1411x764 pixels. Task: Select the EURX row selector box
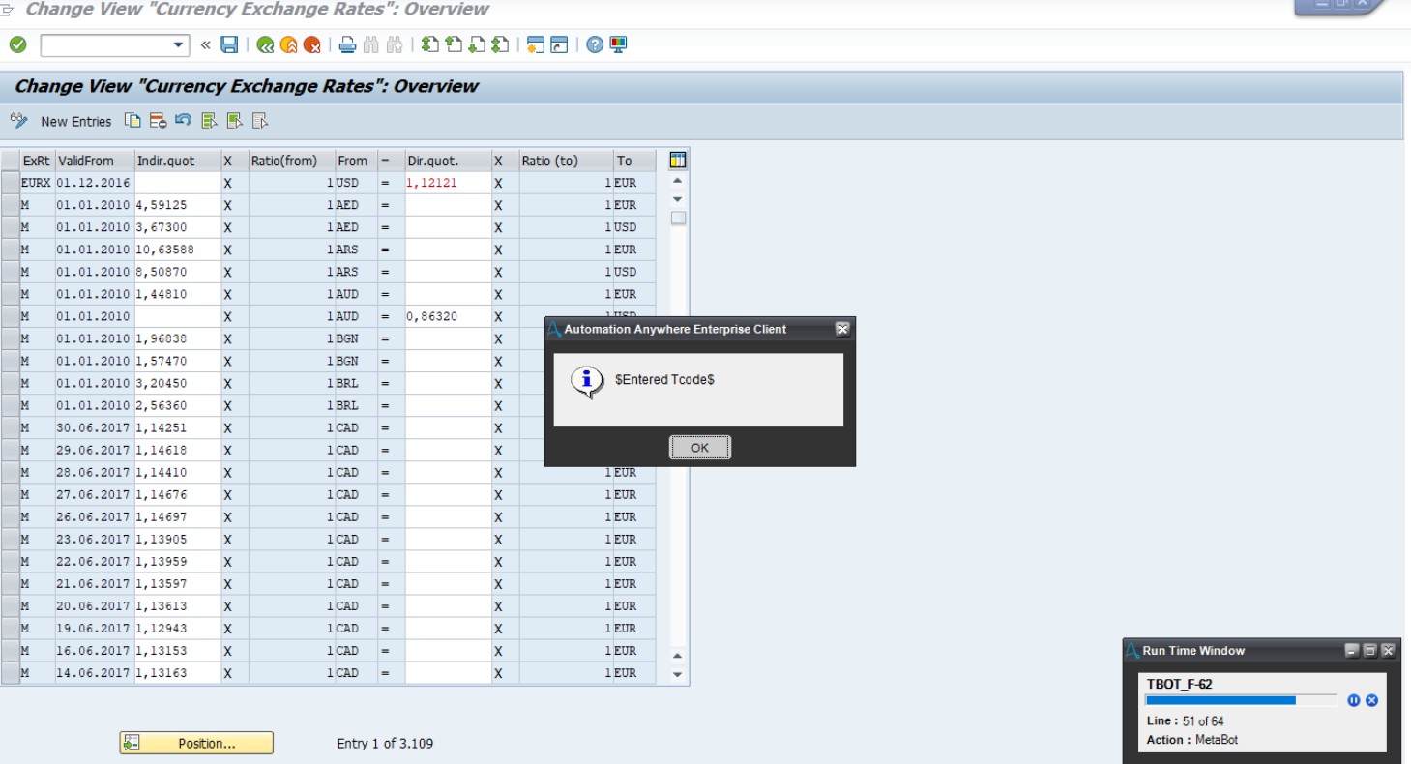tap(10, 183)
